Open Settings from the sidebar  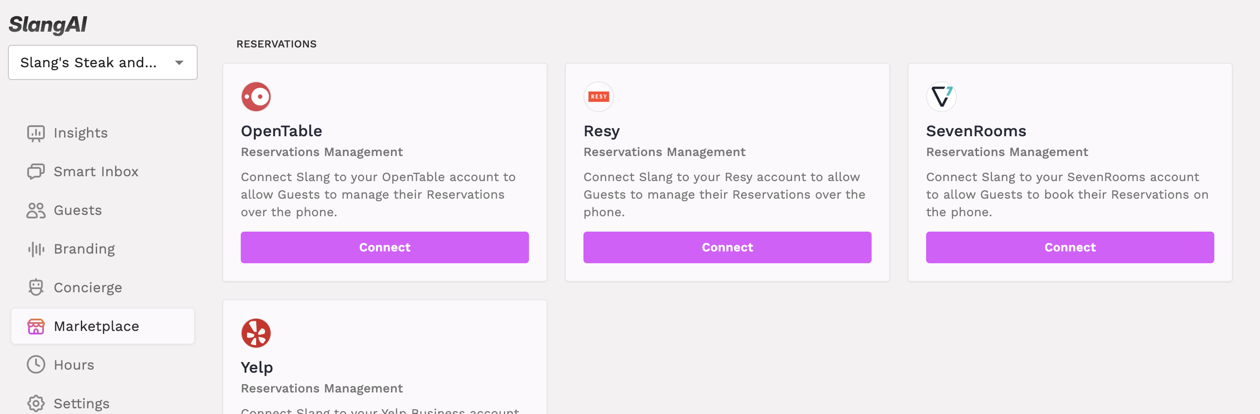pos(81,404)
